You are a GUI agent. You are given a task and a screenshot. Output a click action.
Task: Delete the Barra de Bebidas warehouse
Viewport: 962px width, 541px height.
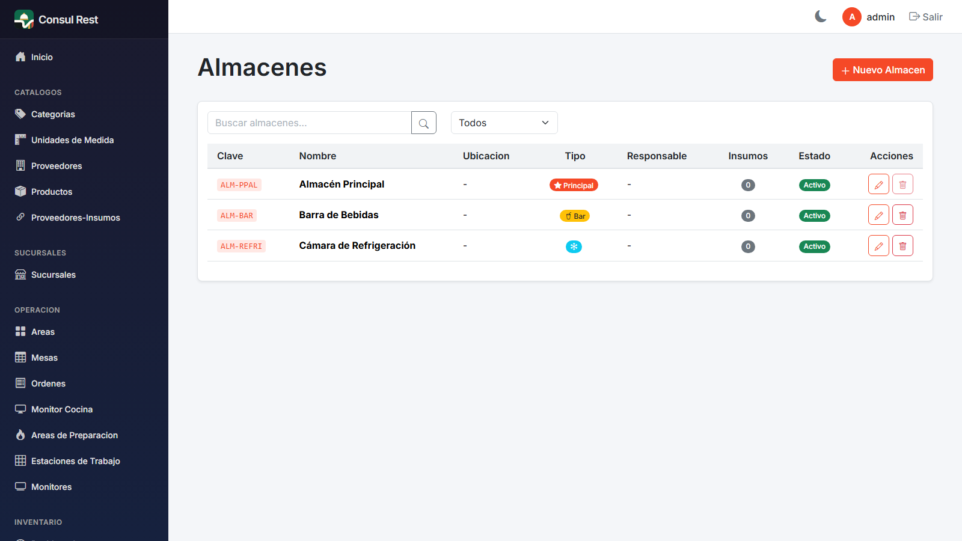click(902, 215)
